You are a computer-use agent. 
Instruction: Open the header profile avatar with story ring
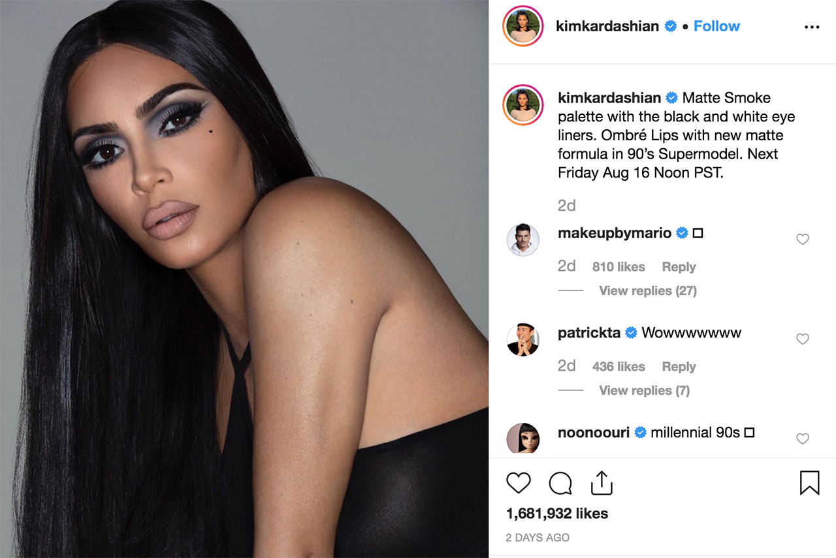523,26
